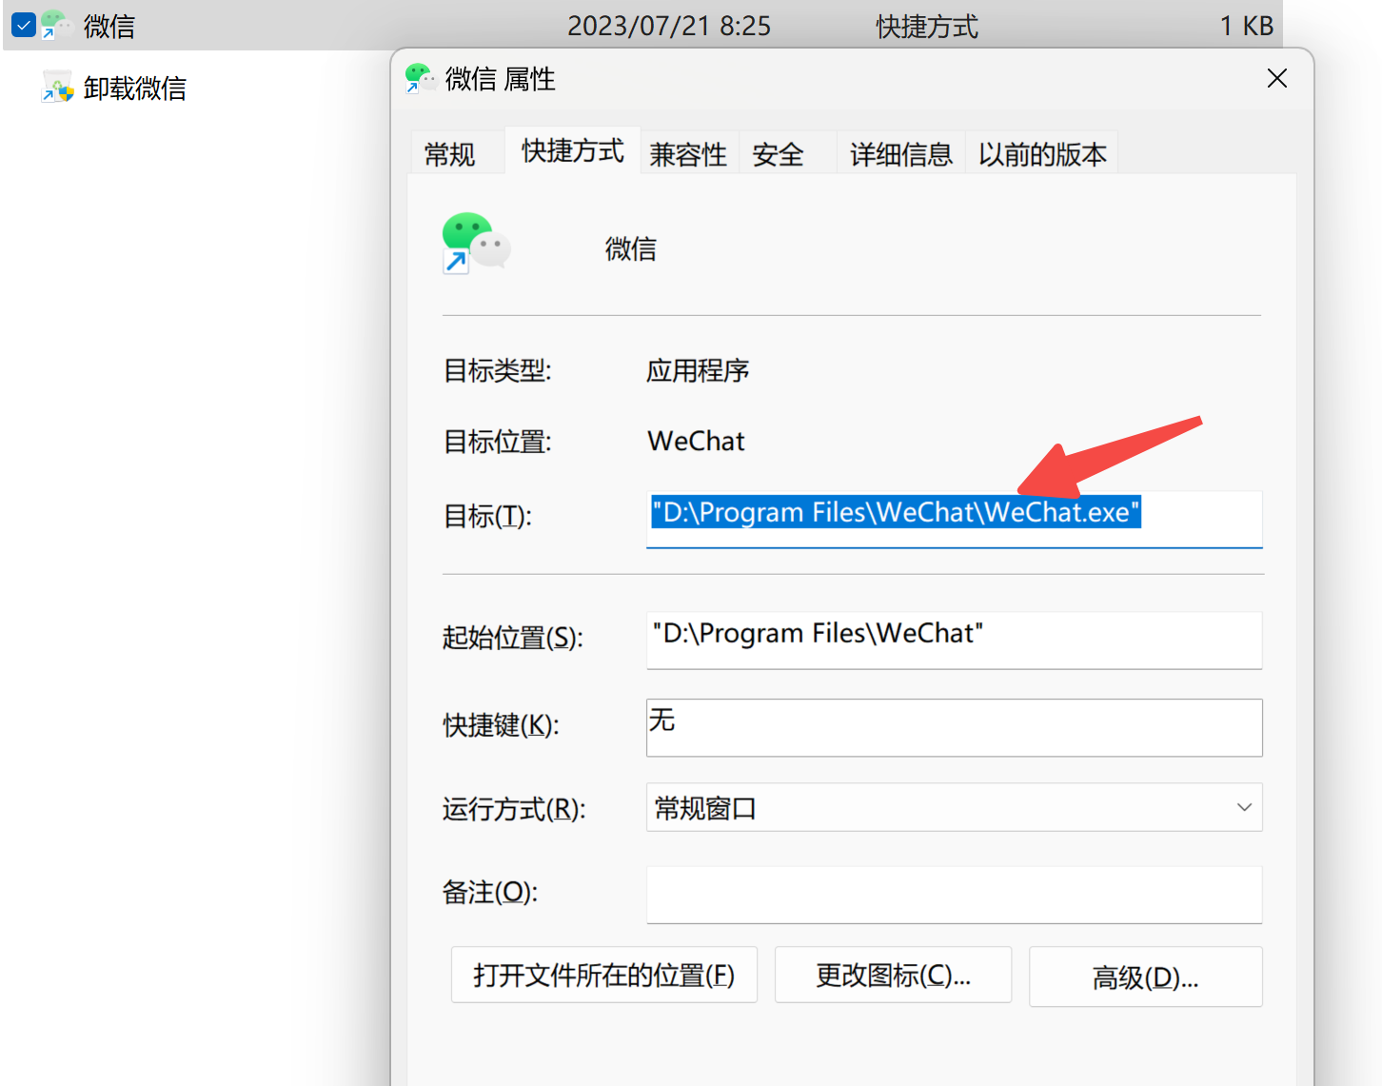
Task: Click the 打开文件所在的位置 button
Action: tap(604, 975)
